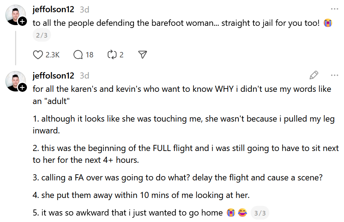Open more options on the second post
344x222 pixels.
click(x=335, y=75)
